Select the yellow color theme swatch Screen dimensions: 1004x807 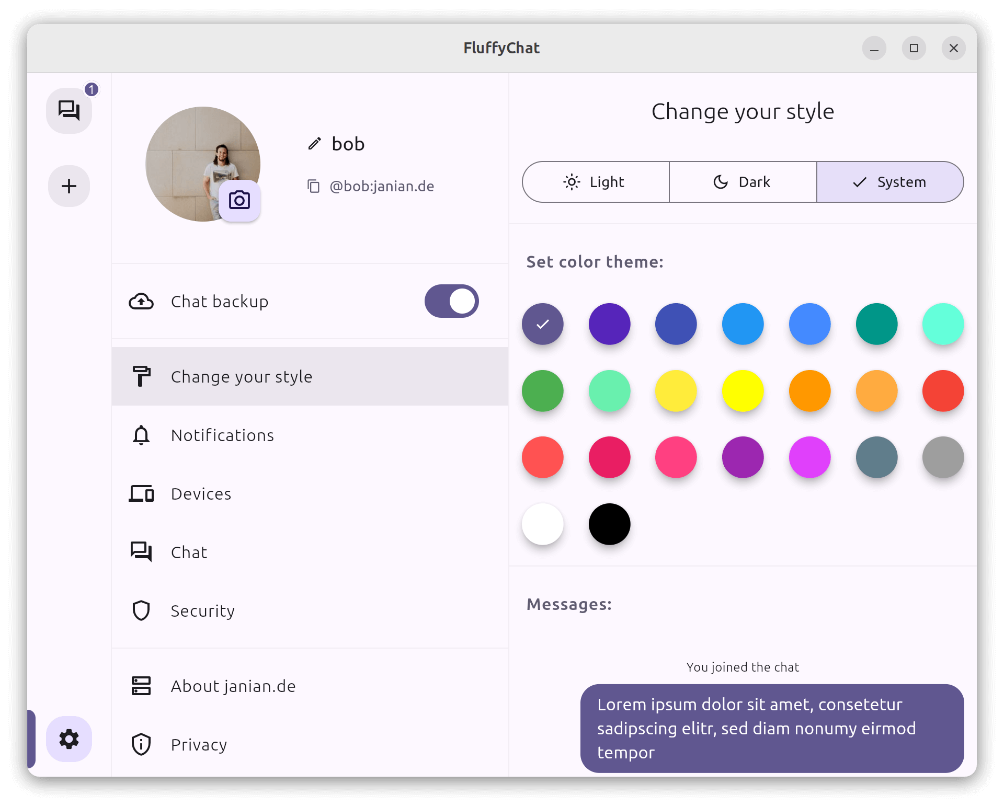coord(743,390)
